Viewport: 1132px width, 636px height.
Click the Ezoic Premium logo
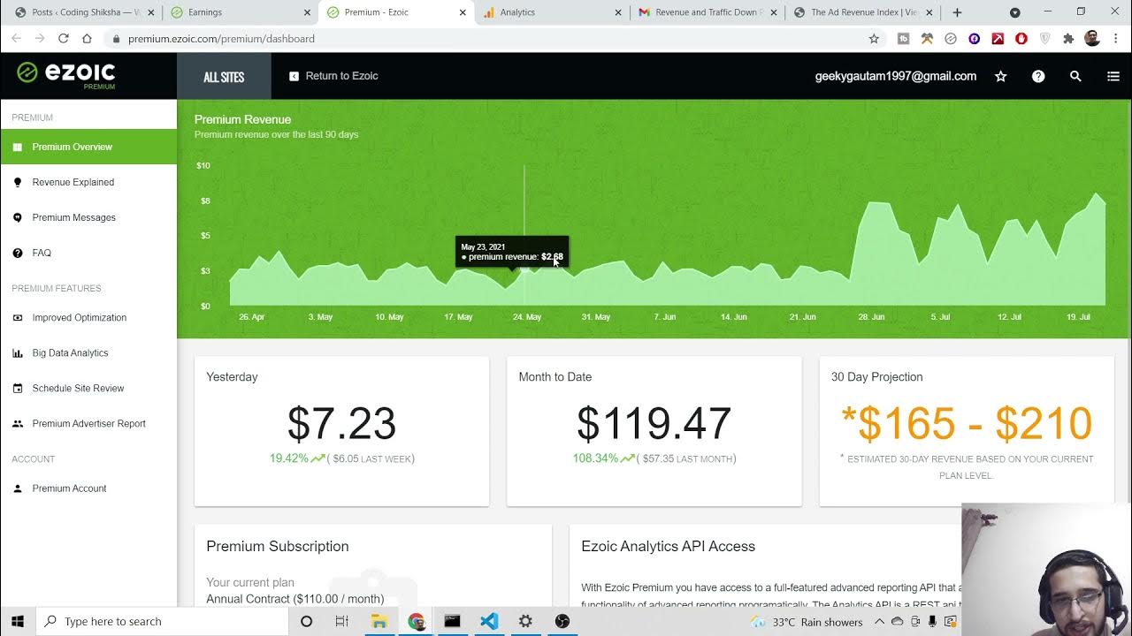(66, 74)
